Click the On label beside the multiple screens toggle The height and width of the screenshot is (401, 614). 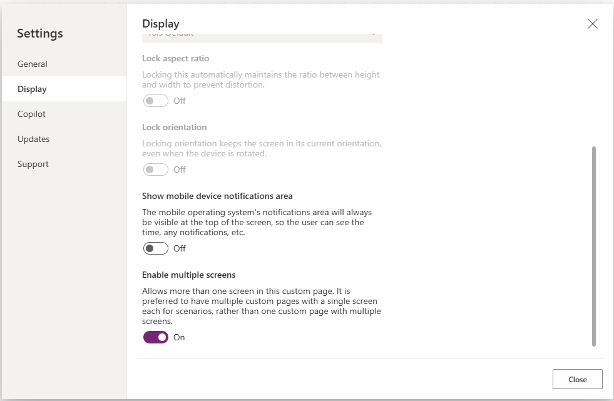pyautogui.click(x=179, y=337)
